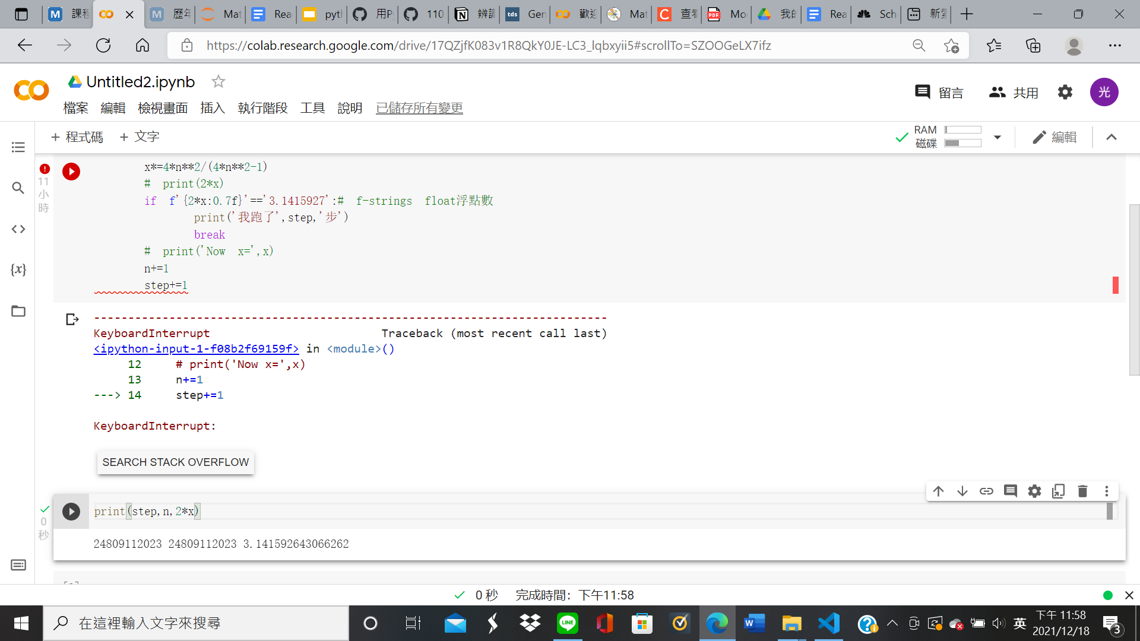Run the print(step,n,2*x) cell

(x=71, y=511)
